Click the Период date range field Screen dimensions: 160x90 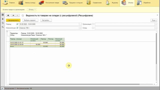click(49, 24)
